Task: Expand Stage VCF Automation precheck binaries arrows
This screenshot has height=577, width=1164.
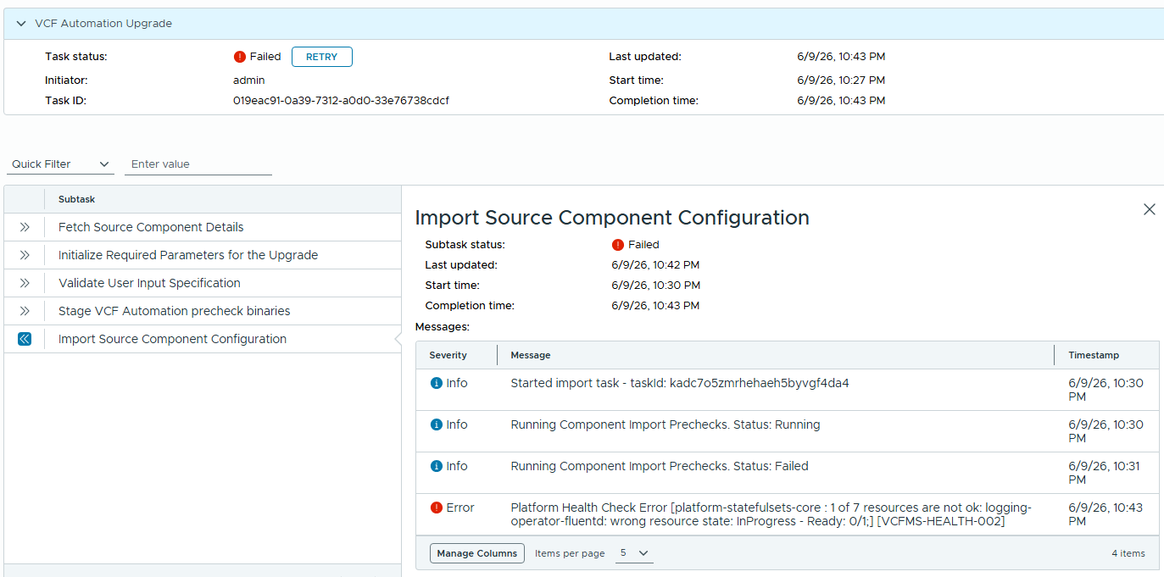Action: click(x=25, y=311)
